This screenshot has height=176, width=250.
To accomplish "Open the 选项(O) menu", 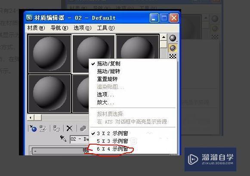I will (83, 28).
